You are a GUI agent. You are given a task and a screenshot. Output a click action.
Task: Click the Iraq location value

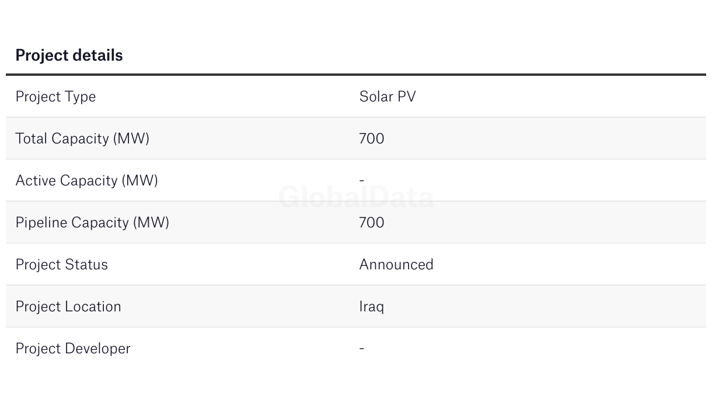point(372,307)
